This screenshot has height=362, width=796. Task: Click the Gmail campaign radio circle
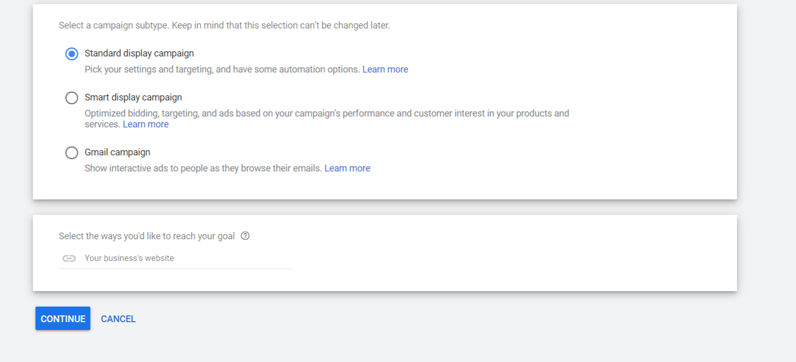click(71, 152)
